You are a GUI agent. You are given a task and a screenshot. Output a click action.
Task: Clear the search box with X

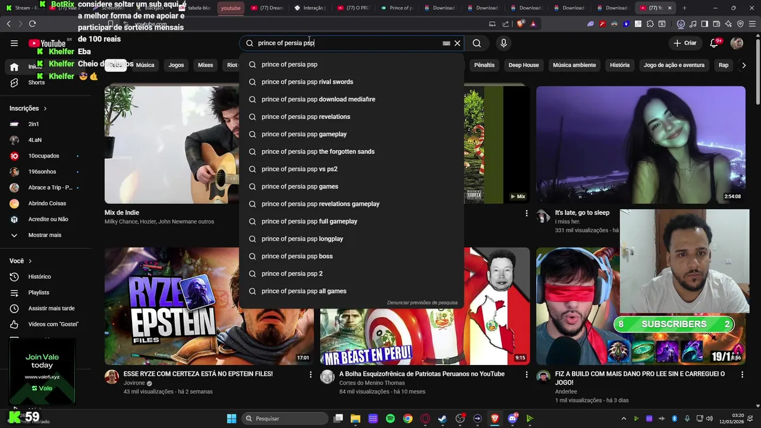[x=457, y=43]
